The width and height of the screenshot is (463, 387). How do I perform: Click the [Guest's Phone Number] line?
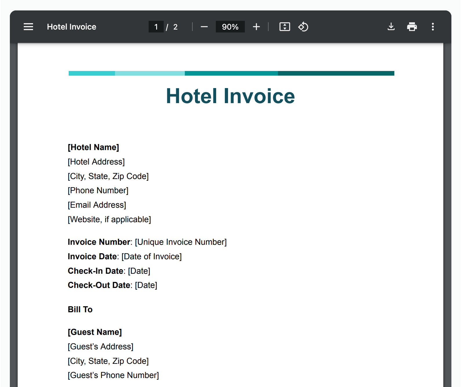click(113, 375)
